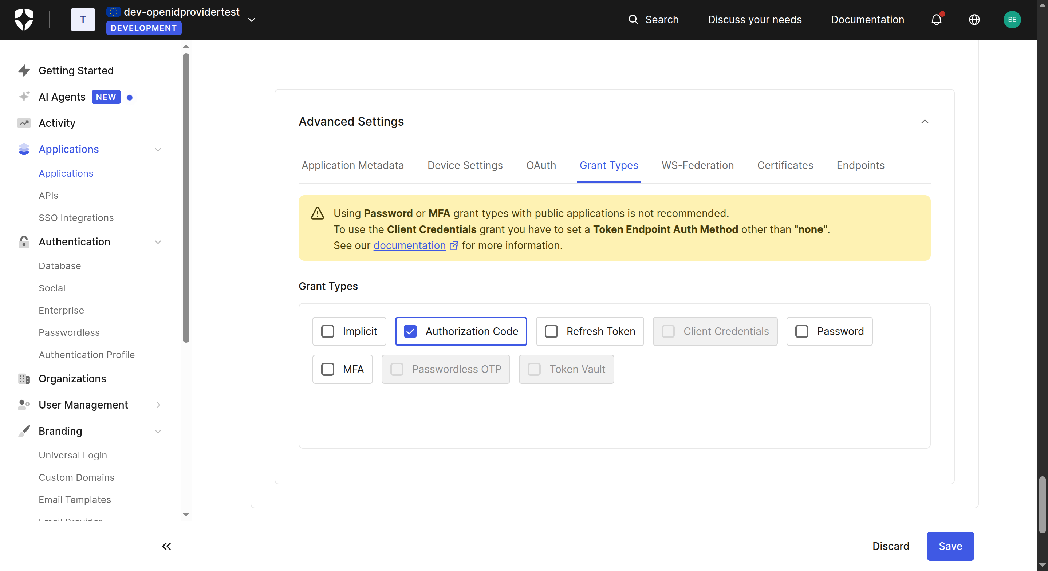Click the search magnifier icon
The height and width of the screenshot is (571, 1048).
(x=633, y=20)
